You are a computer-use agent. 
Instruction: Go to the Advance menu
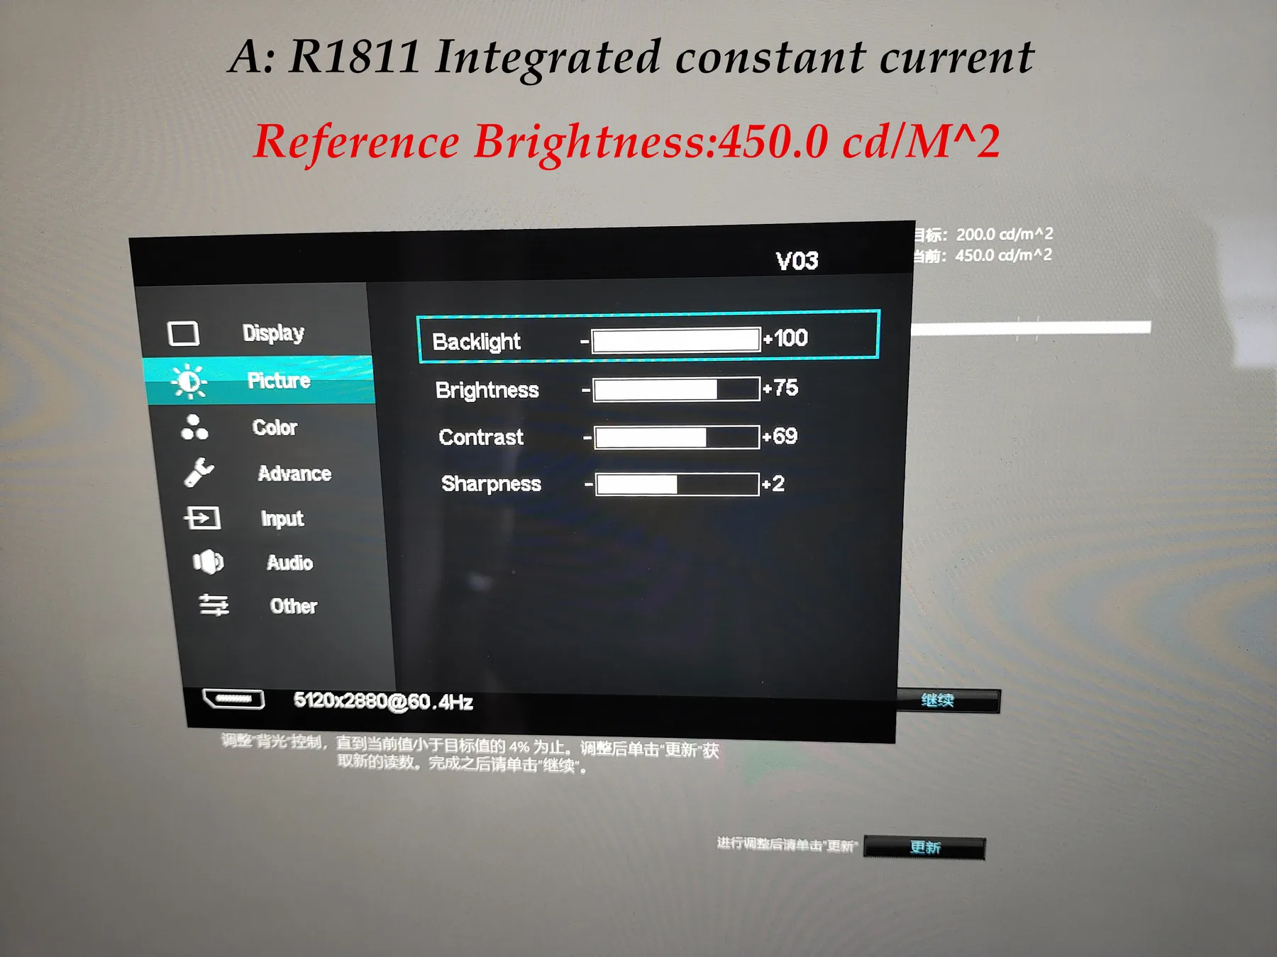coord(294,474)
